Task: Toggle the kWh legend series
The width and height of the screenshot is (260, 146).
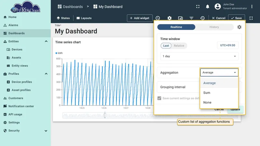Action: (x=59, y=53)
